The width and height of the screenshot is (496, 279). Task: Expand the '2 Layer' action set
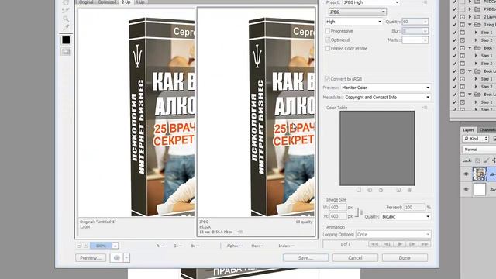(x=470, y=17)
